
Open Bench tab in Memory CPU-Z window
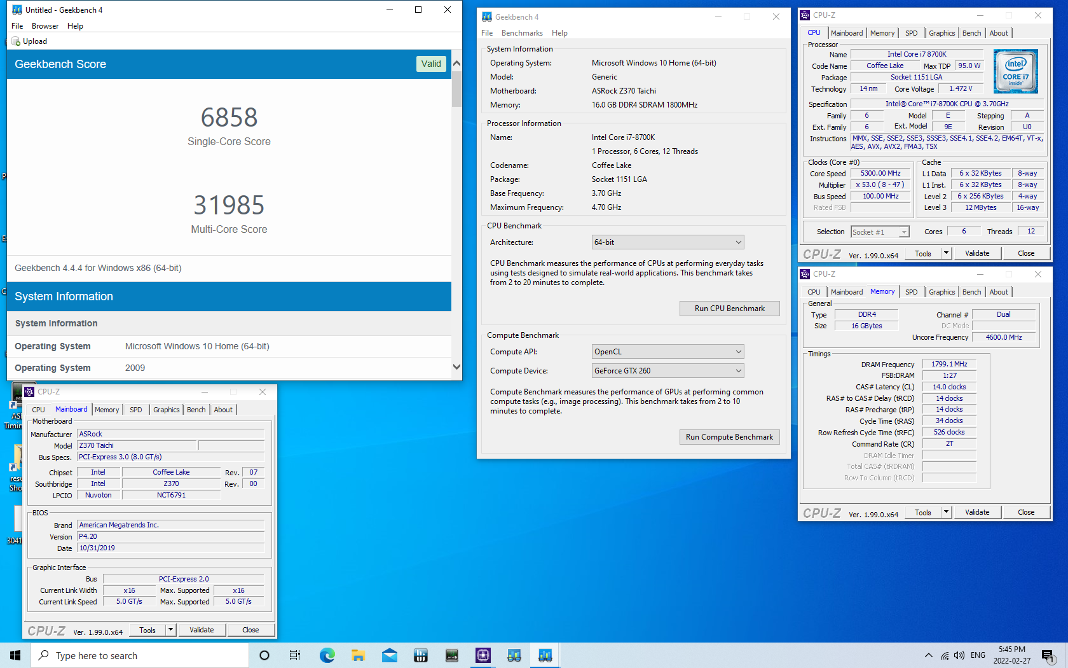coord(971,292)
